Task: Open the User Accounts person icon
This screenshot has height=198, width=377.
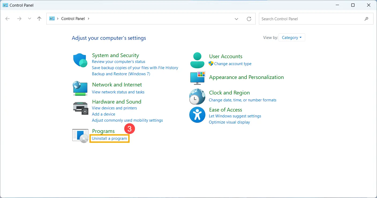Action: coord(197,60)
